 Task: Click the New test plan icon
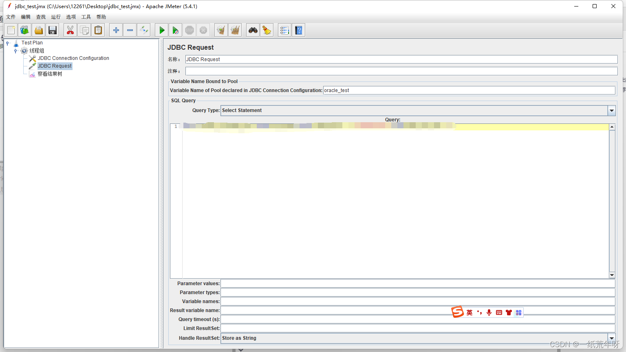point(11,30)
